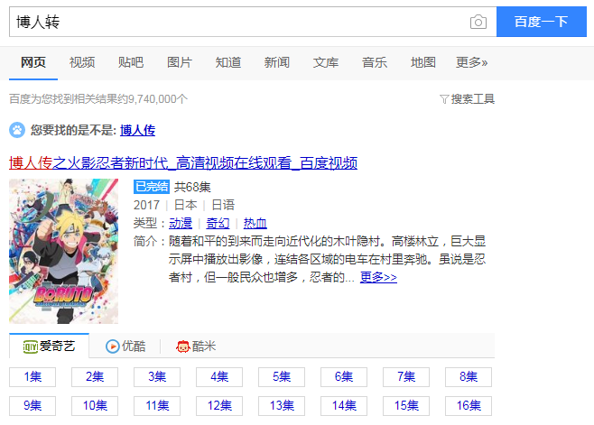Open episode 6集
This screenshot has height=425, width=594.
344,377
